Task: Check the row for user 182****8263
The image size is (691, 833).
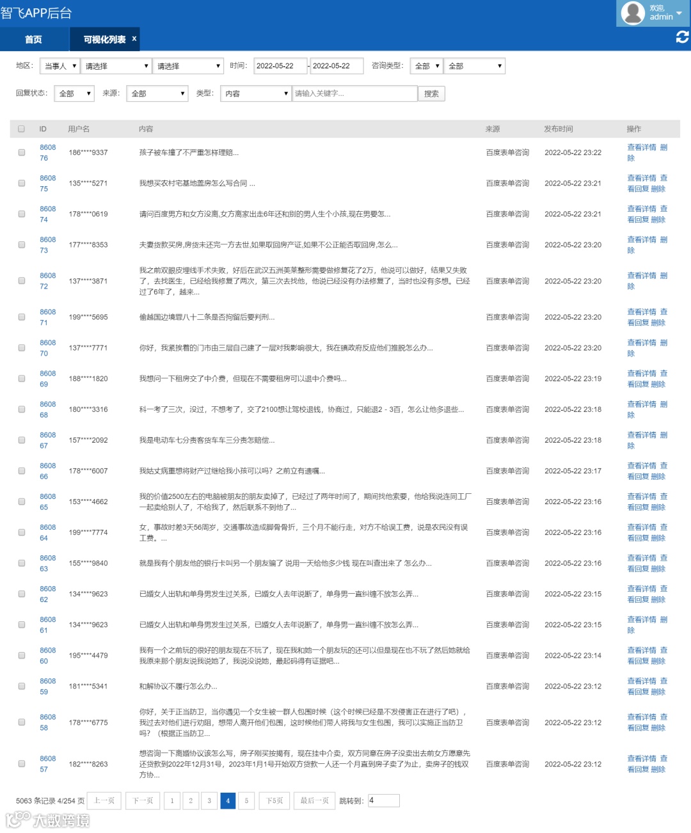Action: [x=22, y=764]
